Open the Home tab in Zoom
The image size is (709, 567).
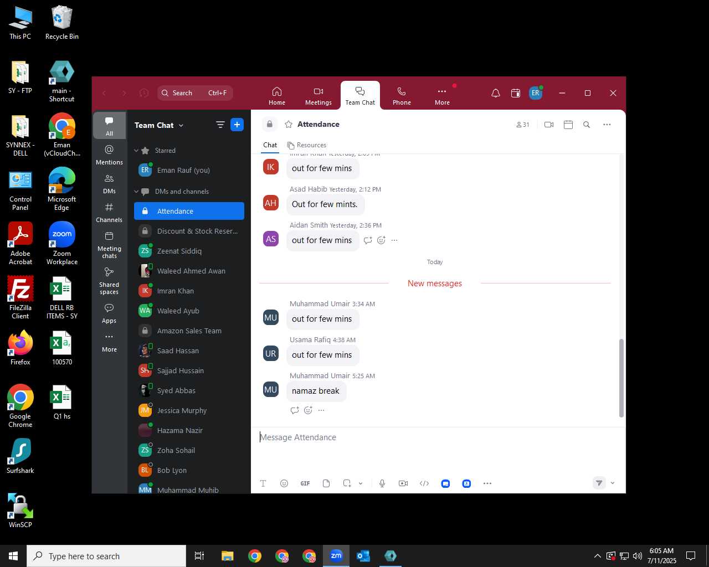coord(277,96)
